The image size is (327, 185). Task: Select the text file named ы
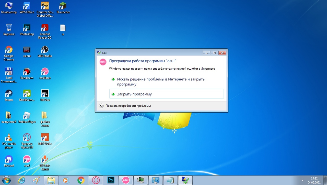tap(63, 30)
